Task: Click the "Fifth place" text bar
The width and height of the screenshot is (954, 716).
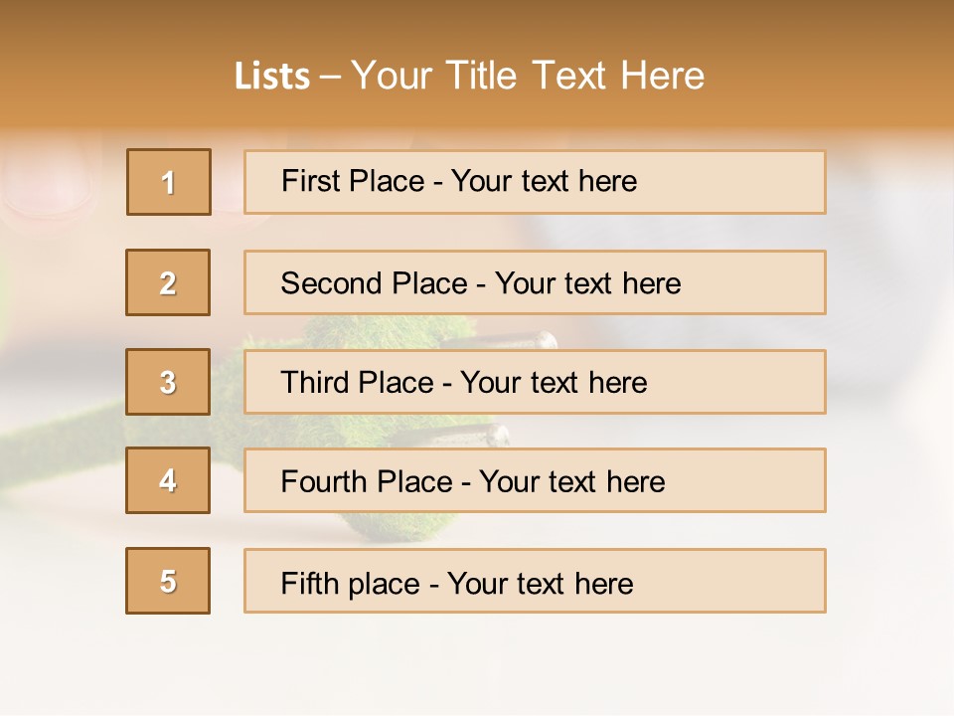Action: (535, 581)
